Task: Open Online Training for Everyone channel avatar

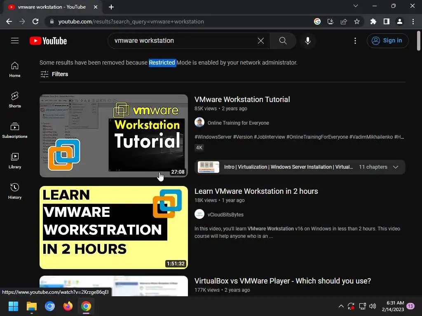Action: [199, 122]
